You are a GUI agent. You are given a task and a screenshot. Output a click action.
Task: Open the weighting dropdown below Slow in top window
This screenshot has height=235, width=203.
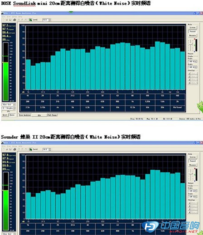coord(8,108)
